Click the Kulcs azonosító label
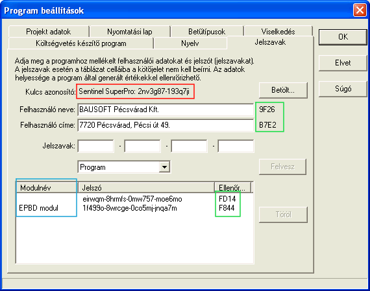Viewport: 370px width, 291px height. click(50, 91)
